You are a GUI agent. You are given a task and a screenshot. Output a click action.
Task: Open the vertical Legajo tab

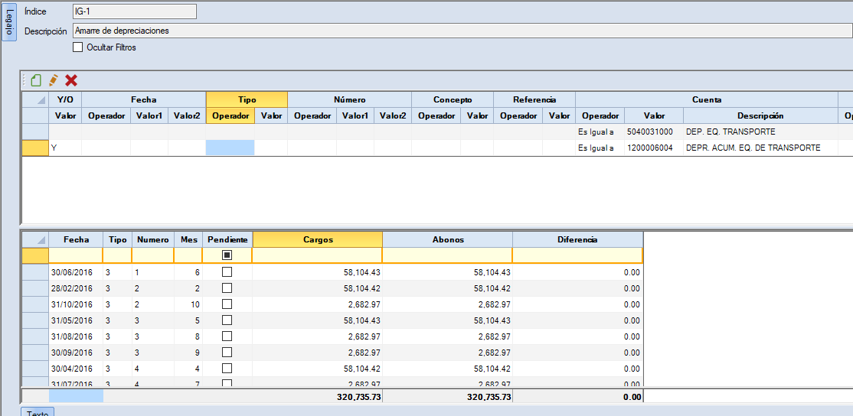[9, 23]
